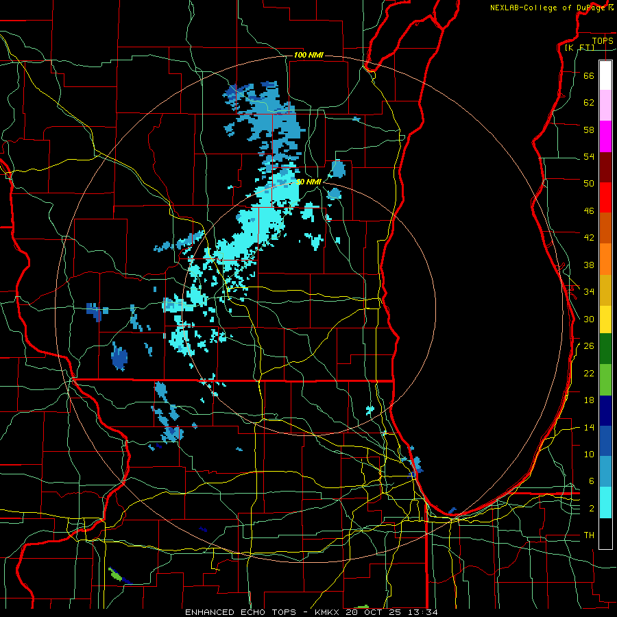Click the navy blue legend swatch
This screenshot has width=617, height=617.
[605, 411]
